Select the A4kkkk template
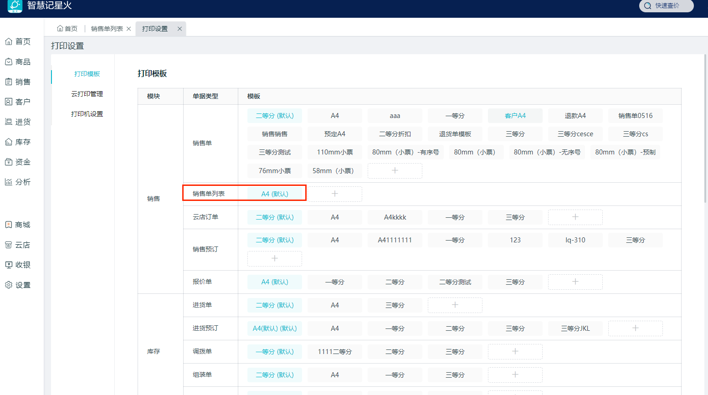Image resolution: width=708 pixels, height=395 pixels. (x=395, y=217)
